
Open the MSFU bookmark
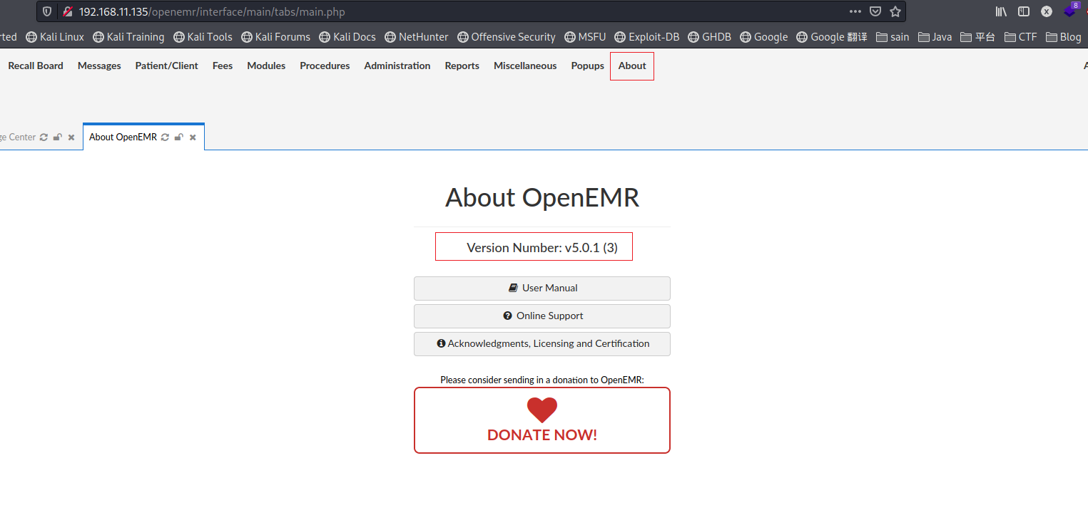585,37
